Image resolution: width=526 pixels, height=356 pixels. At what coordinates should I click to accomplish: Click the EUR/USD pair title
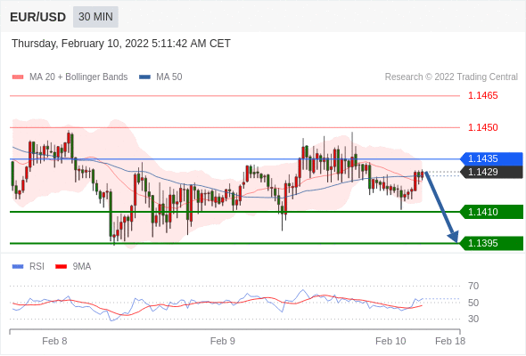(x=38, y=17)
